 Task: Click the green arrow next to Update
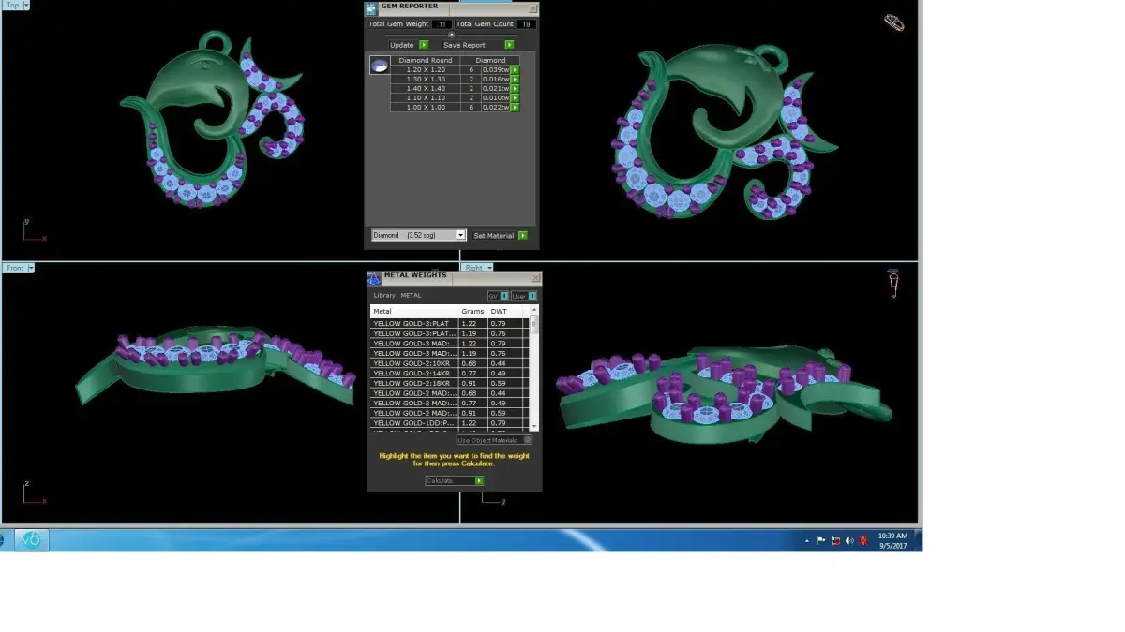(x=424, y=44)
